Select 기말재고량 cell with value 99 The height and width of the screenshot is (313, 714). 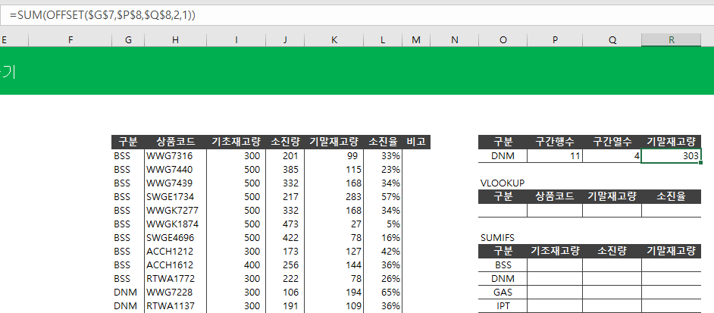pyautogui.click(x=334, y=156)
